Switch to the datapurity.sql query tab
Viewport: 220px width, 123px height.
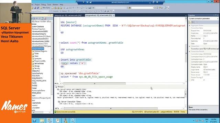tap(68, 15)
